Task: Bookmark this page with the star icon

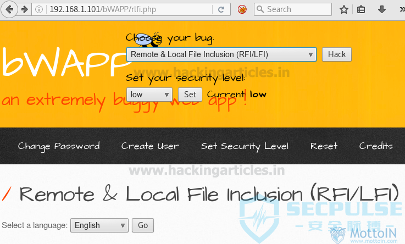Action: click(x=344, y=9)
